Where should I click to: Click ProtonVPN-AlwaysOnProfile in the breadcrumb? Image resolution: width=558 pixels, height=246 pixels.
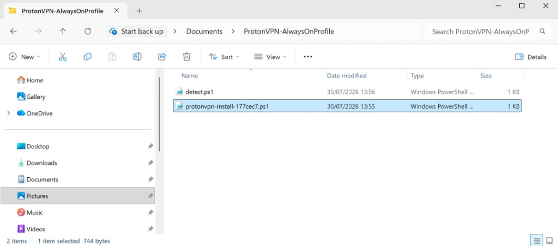pyautogui.click(x=289, y=31)
